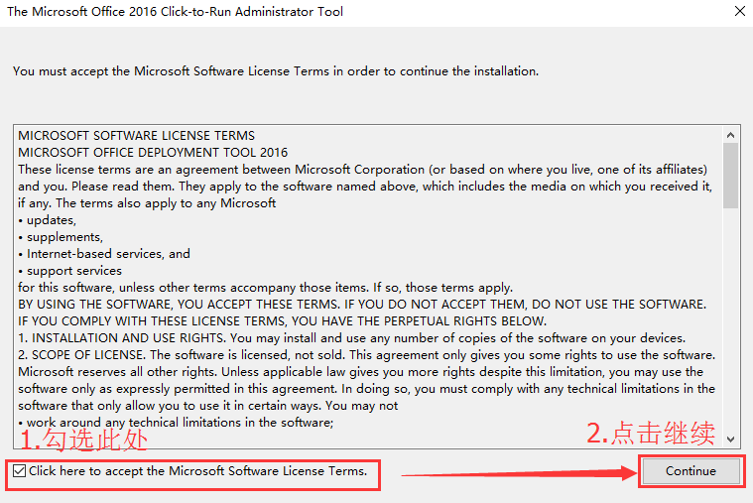Check the accept Microsoft Software License Terms checkbox
Image resolution: width=753 pixels, height=503 pixels.
pos(20,471)
